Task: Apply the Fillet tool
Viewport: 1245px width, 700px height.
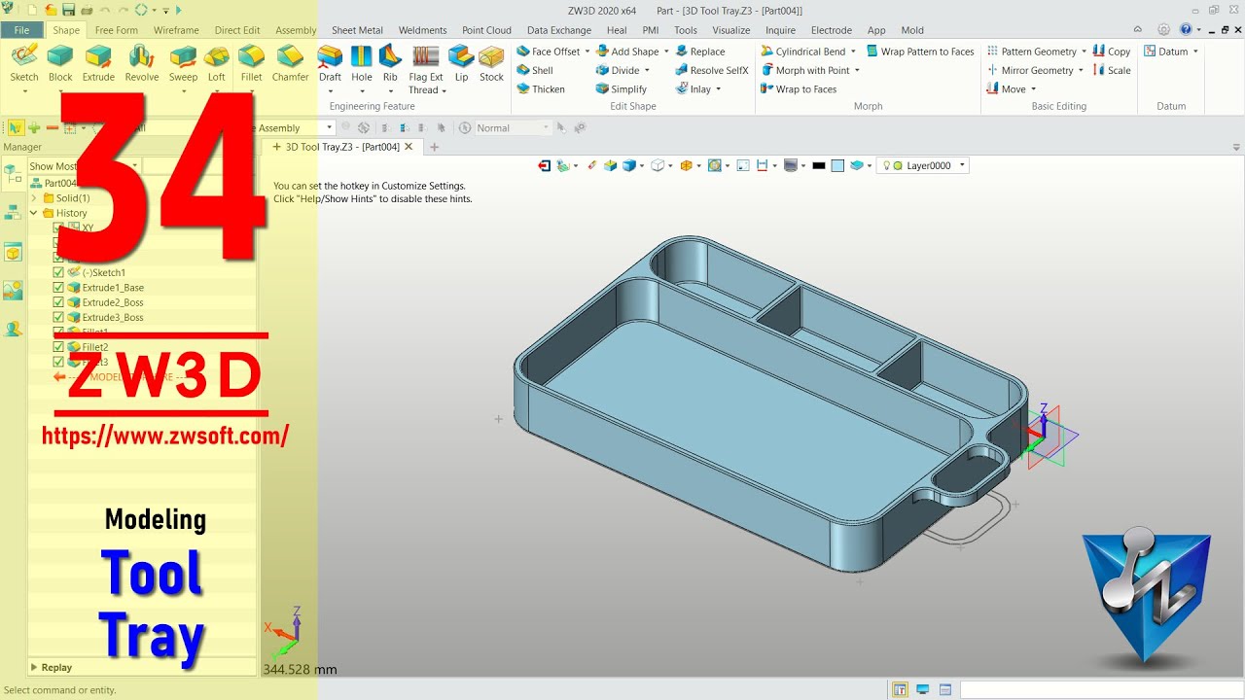Action: 251,63
